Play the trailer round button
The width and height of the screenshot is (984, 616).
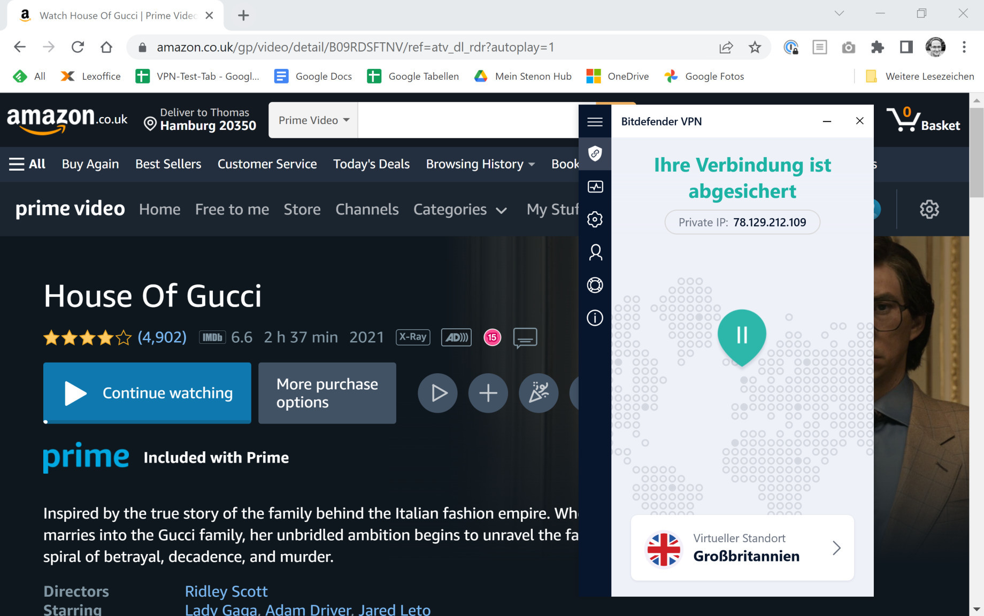coord(437,393)
